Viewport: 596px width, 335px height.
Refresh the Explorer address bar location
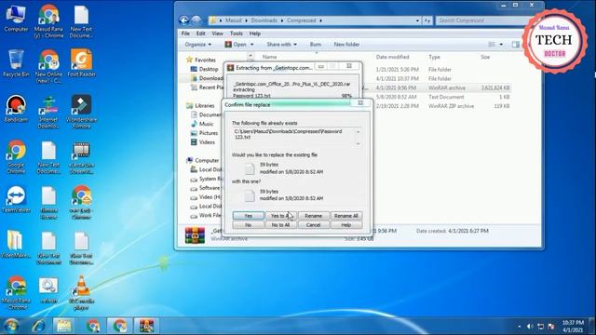427,20
